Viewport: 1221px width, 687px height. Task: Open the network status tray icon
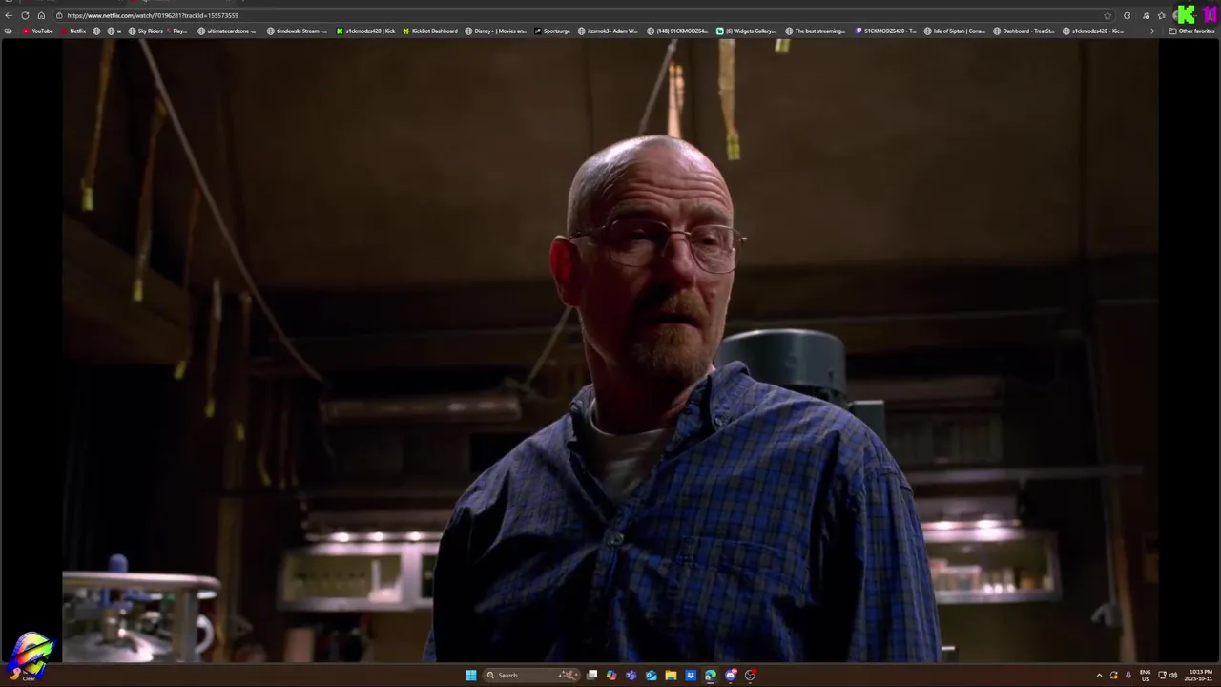pos(1162,676)
